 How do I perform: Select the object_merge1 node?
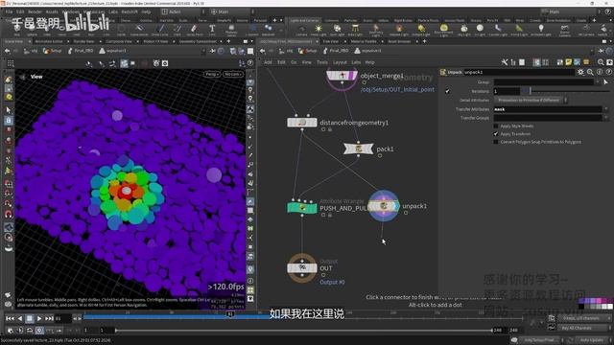tap(342, 76)
